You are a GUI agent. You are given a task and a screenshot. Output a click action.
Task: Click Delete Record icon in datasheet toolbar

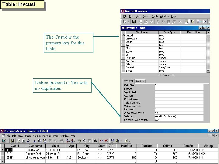point(106,141)
